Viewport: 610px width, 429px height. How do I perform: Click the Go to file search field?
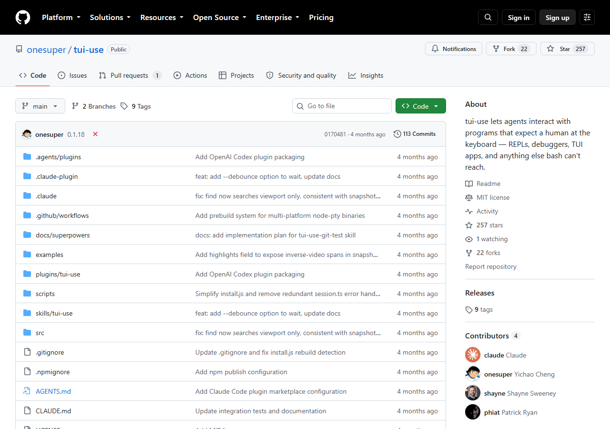point(342,106)
